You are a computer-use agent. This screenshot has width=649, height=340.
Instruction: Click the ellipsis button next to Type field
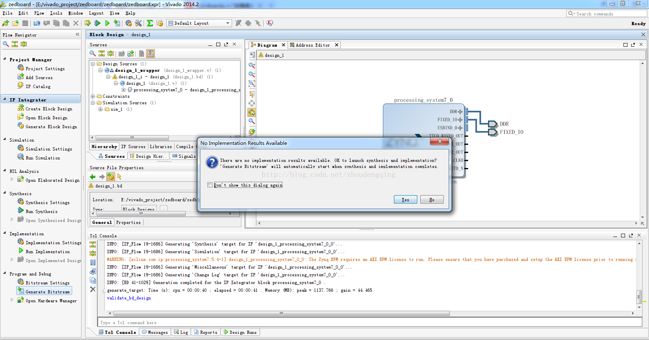click(163, 209)
